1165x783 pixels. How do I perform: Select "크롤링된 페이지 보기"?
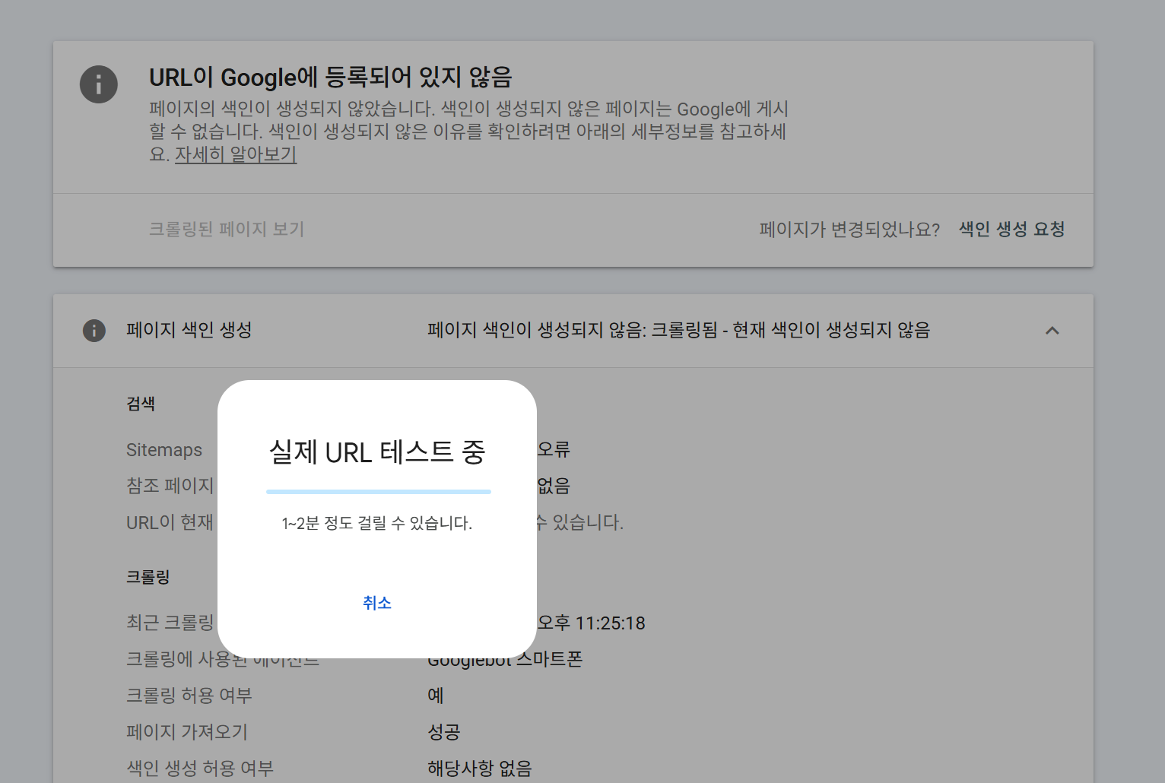(x=227, y=228)
